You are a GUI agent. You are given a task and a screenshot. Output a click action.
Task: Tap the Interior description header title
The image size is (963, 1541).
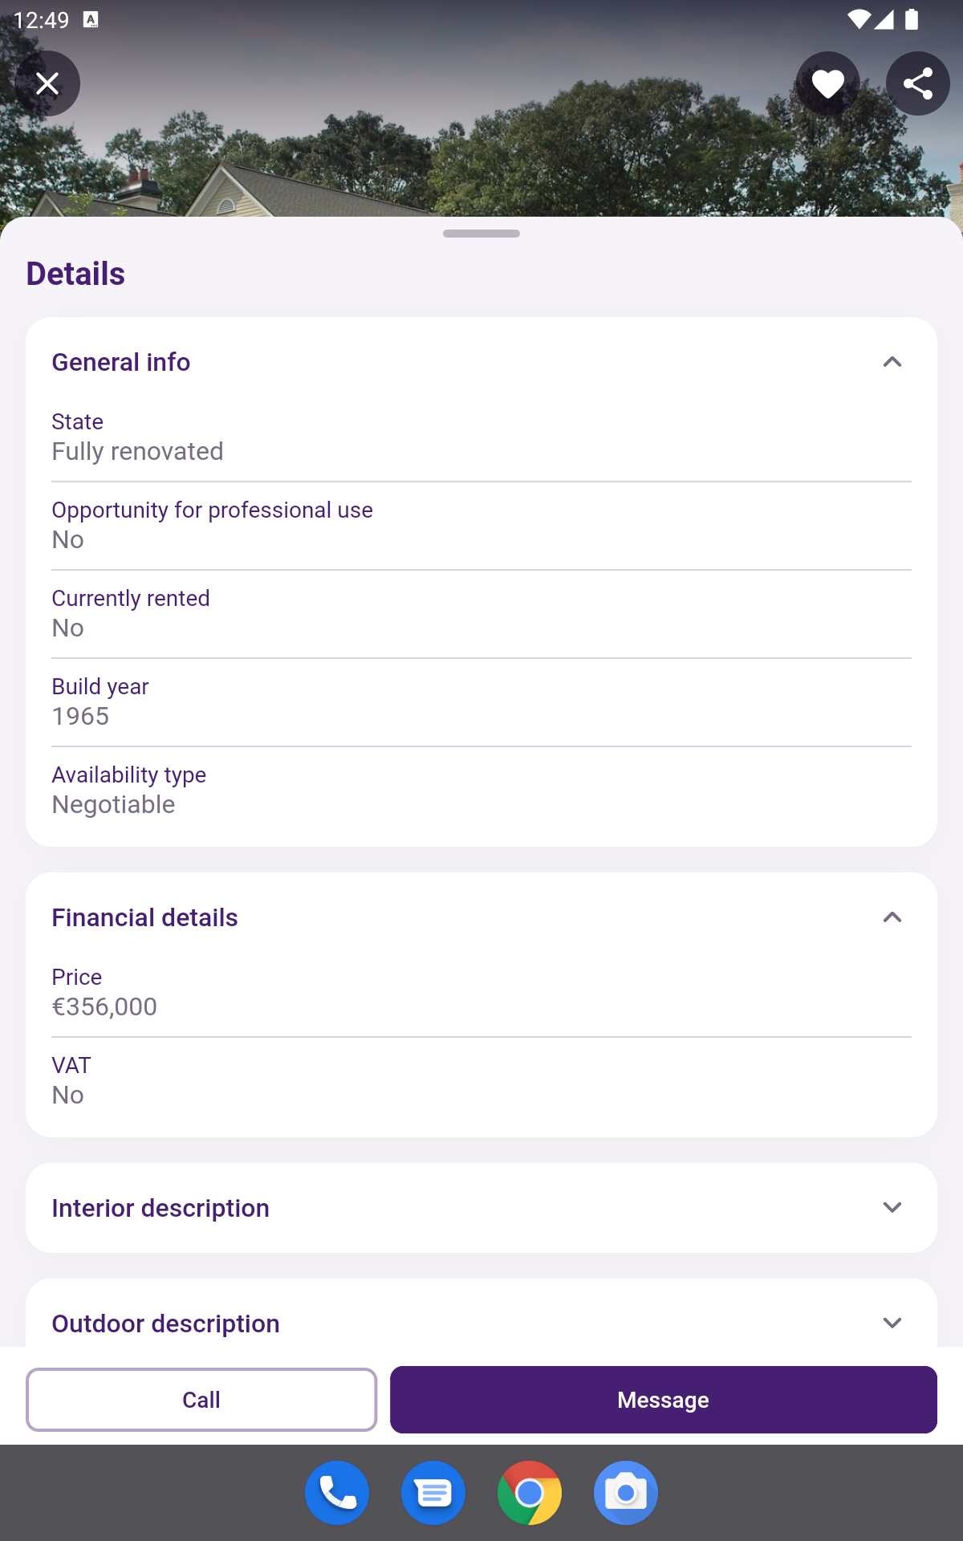pyautogui.click(x=160, y=1208)
